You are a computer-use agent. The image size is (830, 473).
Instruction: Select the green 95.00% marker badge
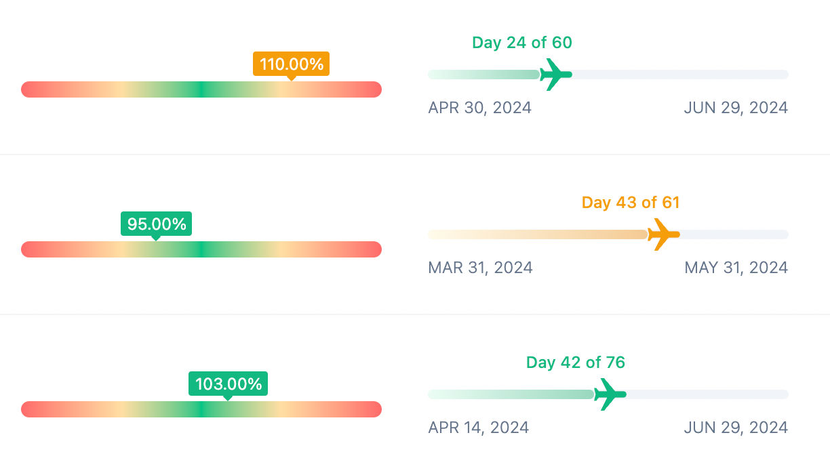click(x=157, y=225)
